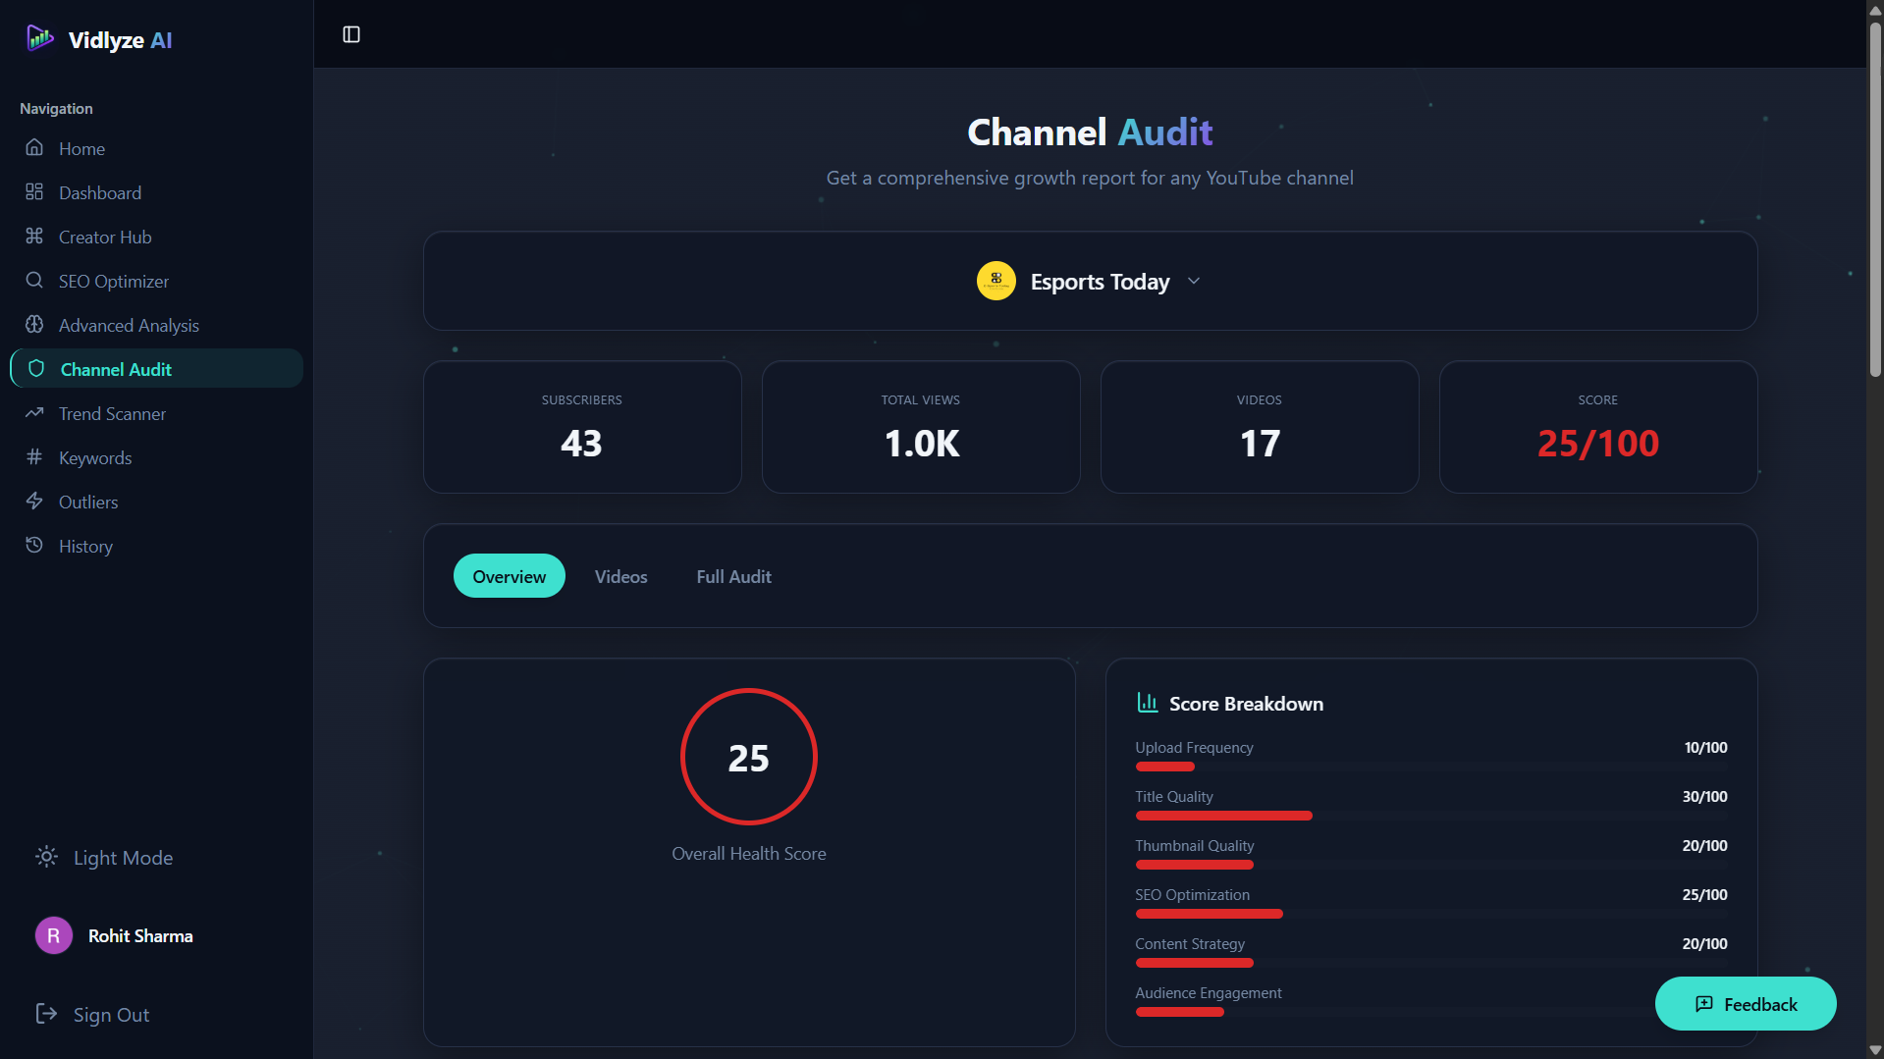The width and height of the screenshot is (1884, 1059).
Task: Select the Keywords hashtag icon
Action: 34,457
